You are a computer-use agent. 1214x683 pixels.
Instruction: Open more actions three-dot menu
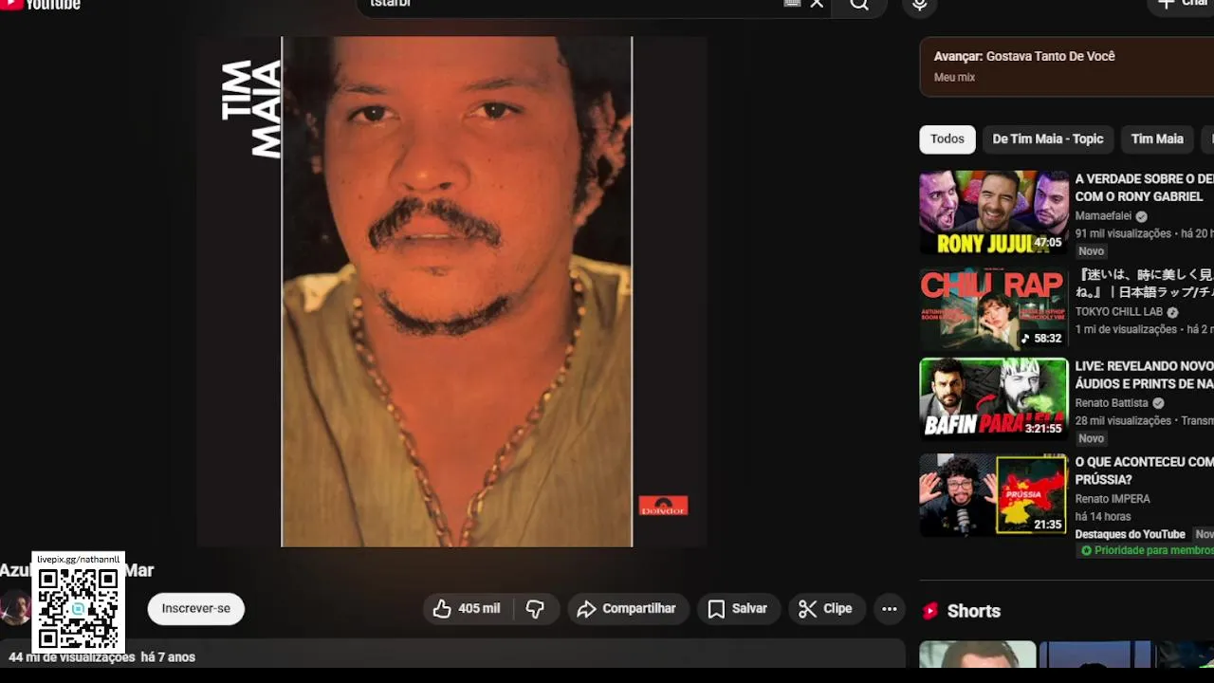point(889,609)
